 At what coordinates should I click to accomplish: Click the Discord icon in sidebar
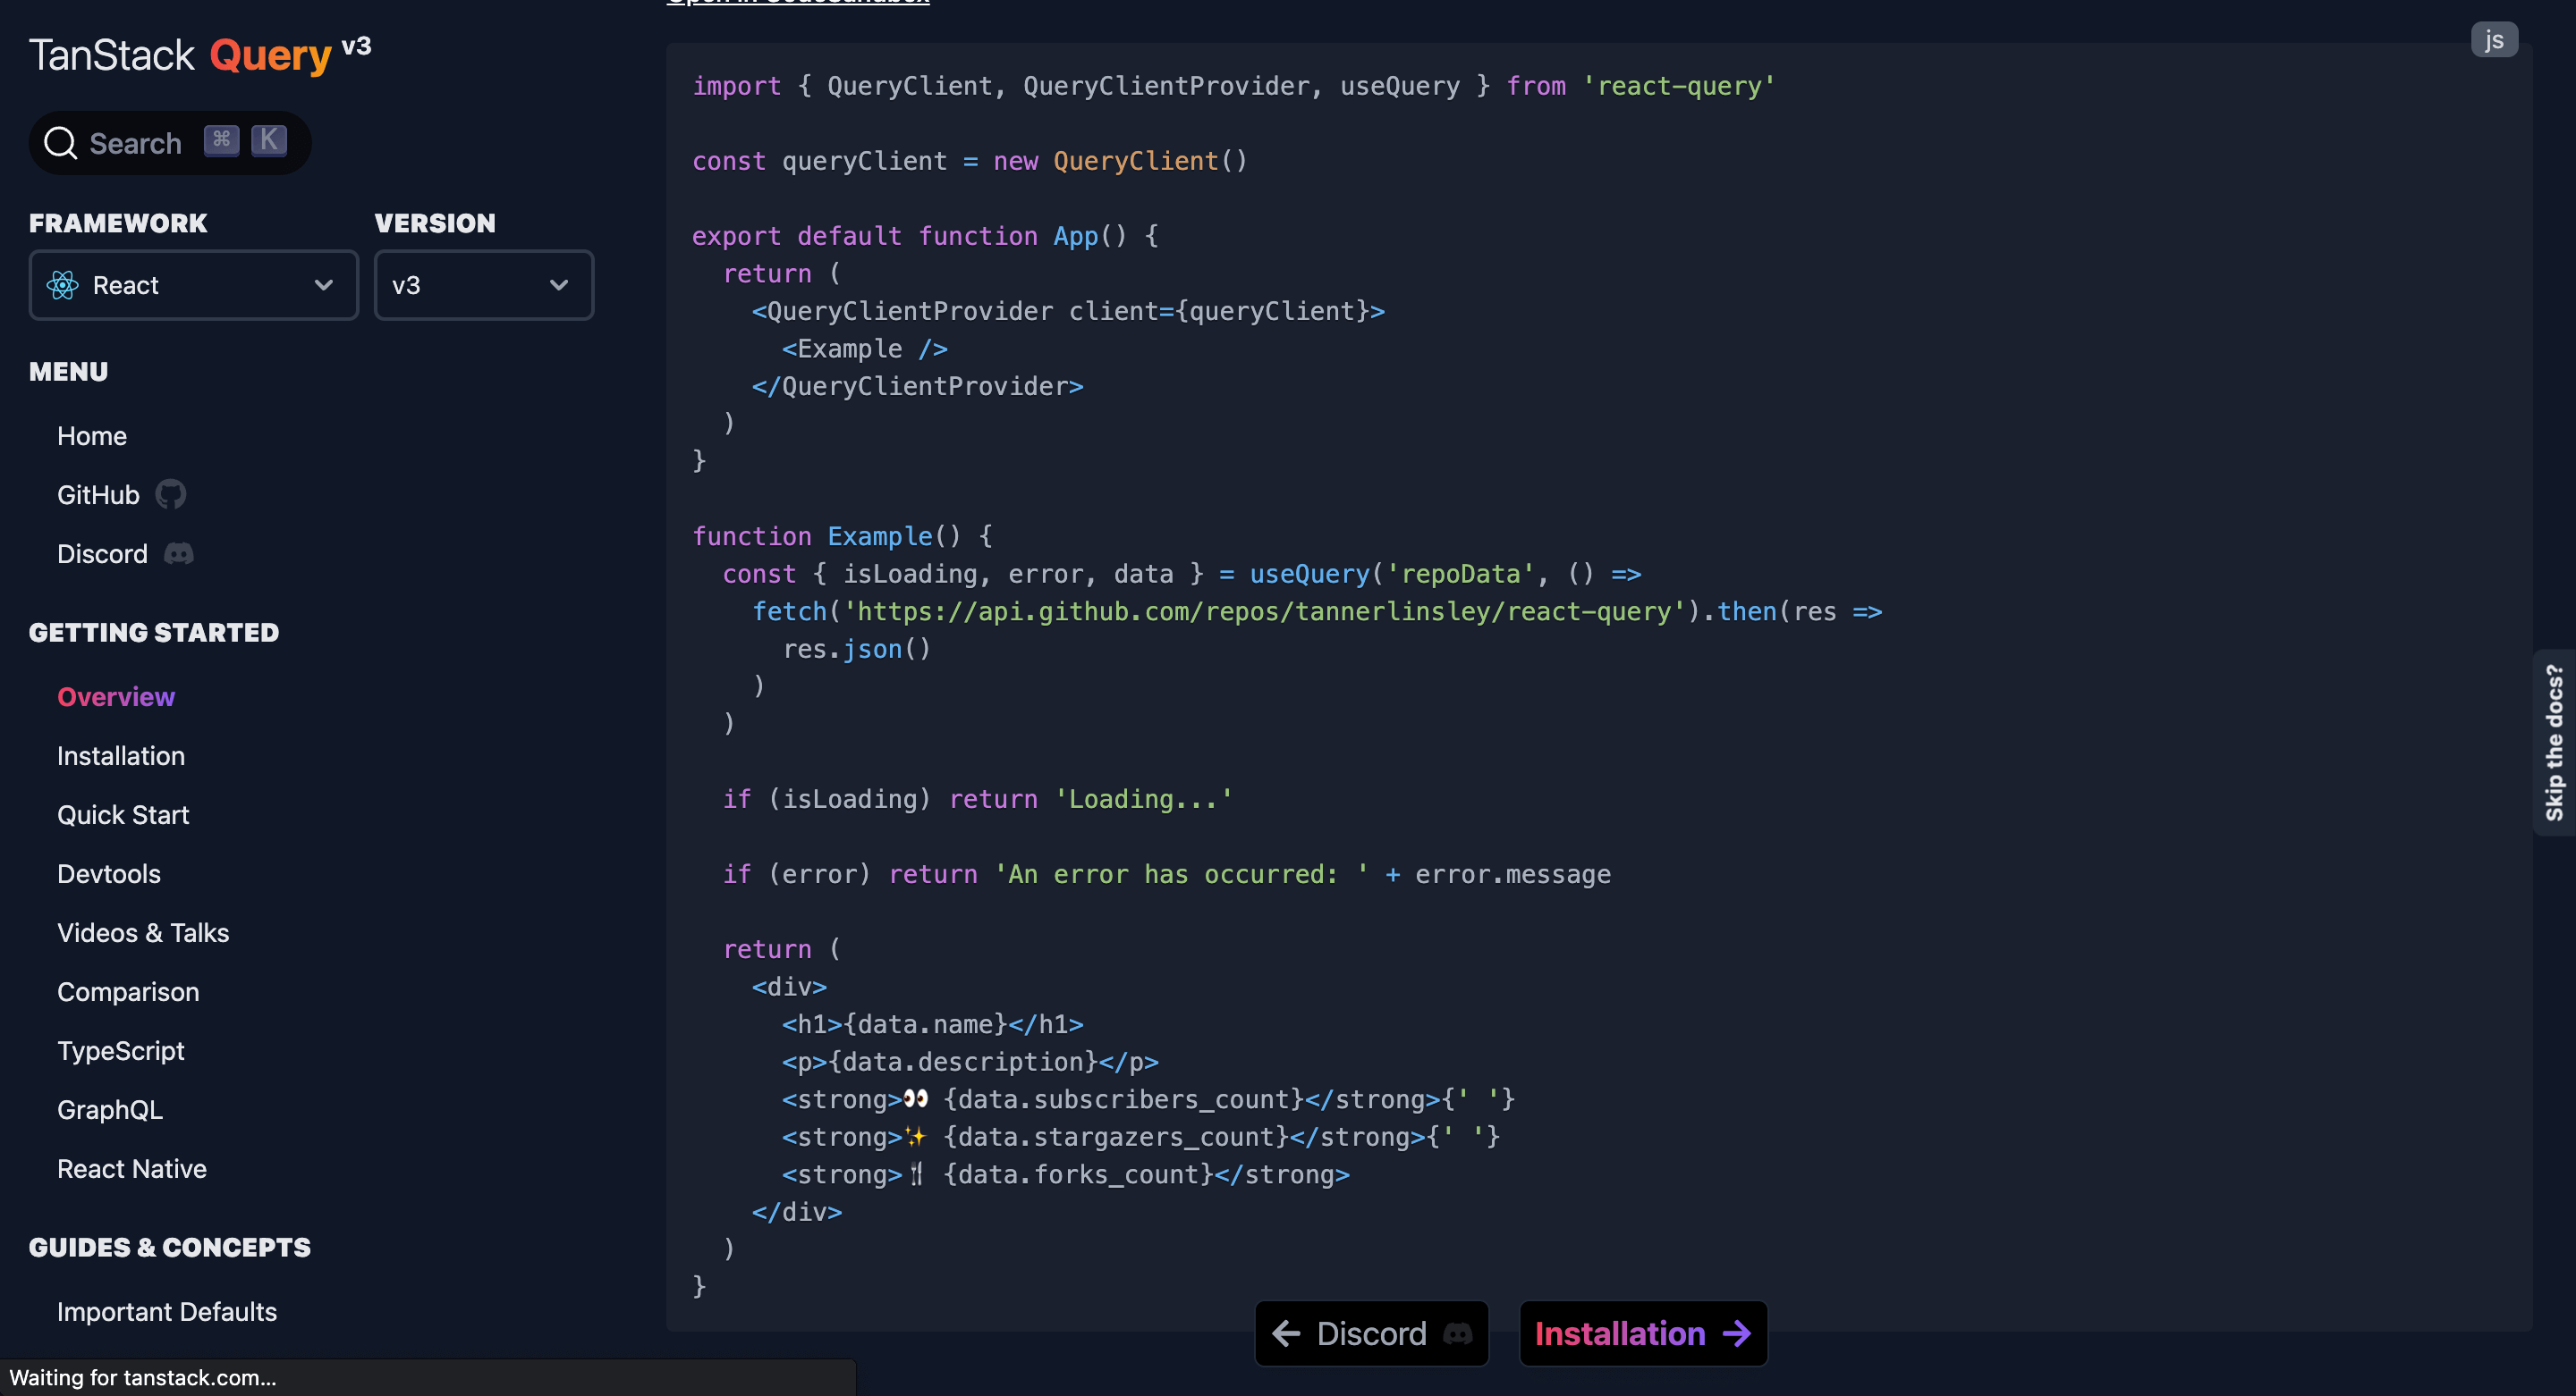coord(181,551)
